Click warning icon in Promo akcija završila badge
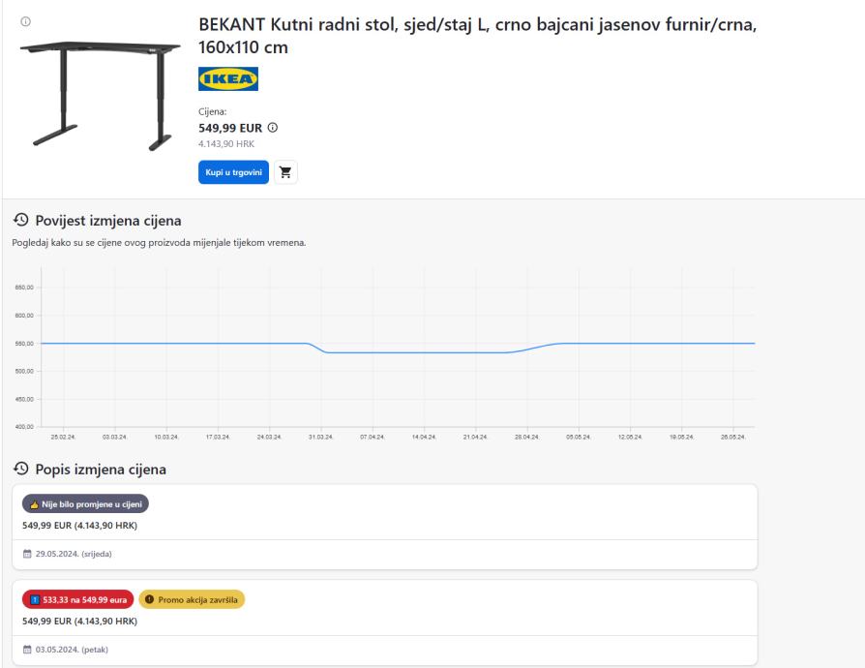 click(150, 599)
